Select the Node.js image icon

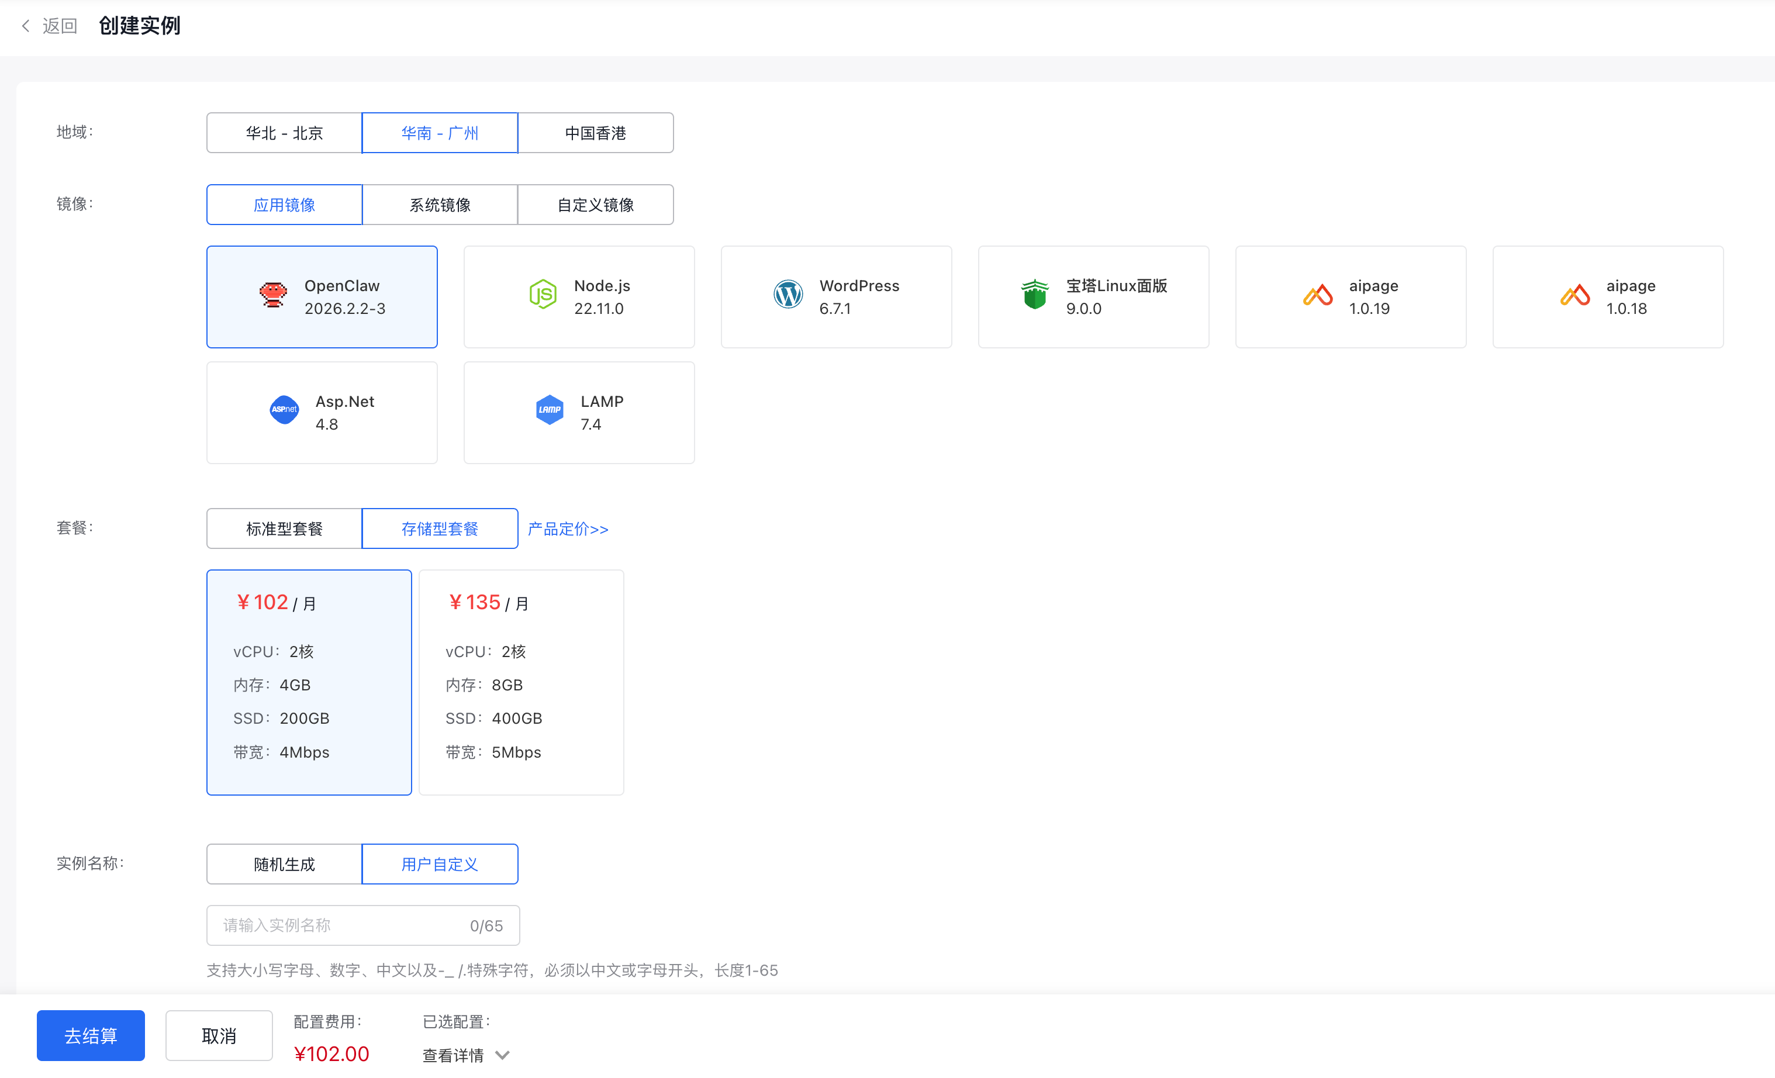click(543, 295)
